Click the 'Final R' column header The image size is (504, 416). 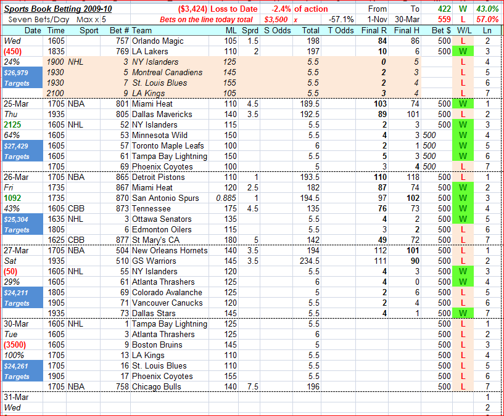point(374,31)
